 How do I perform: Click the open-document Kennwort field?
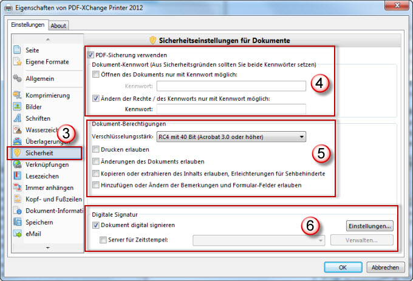pos(231,86)
